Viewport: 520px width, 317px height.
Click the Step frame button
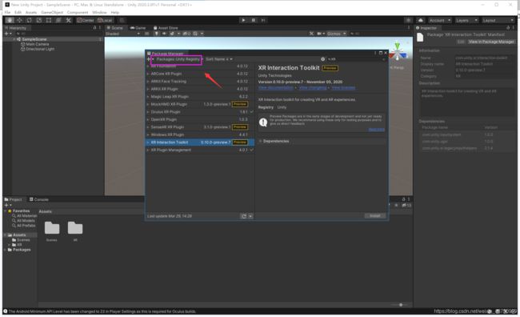[263, 20]
